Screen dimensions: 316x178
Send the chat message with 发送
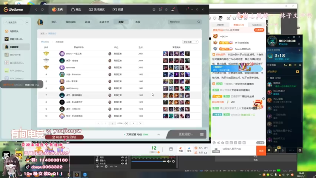point(261,151)
